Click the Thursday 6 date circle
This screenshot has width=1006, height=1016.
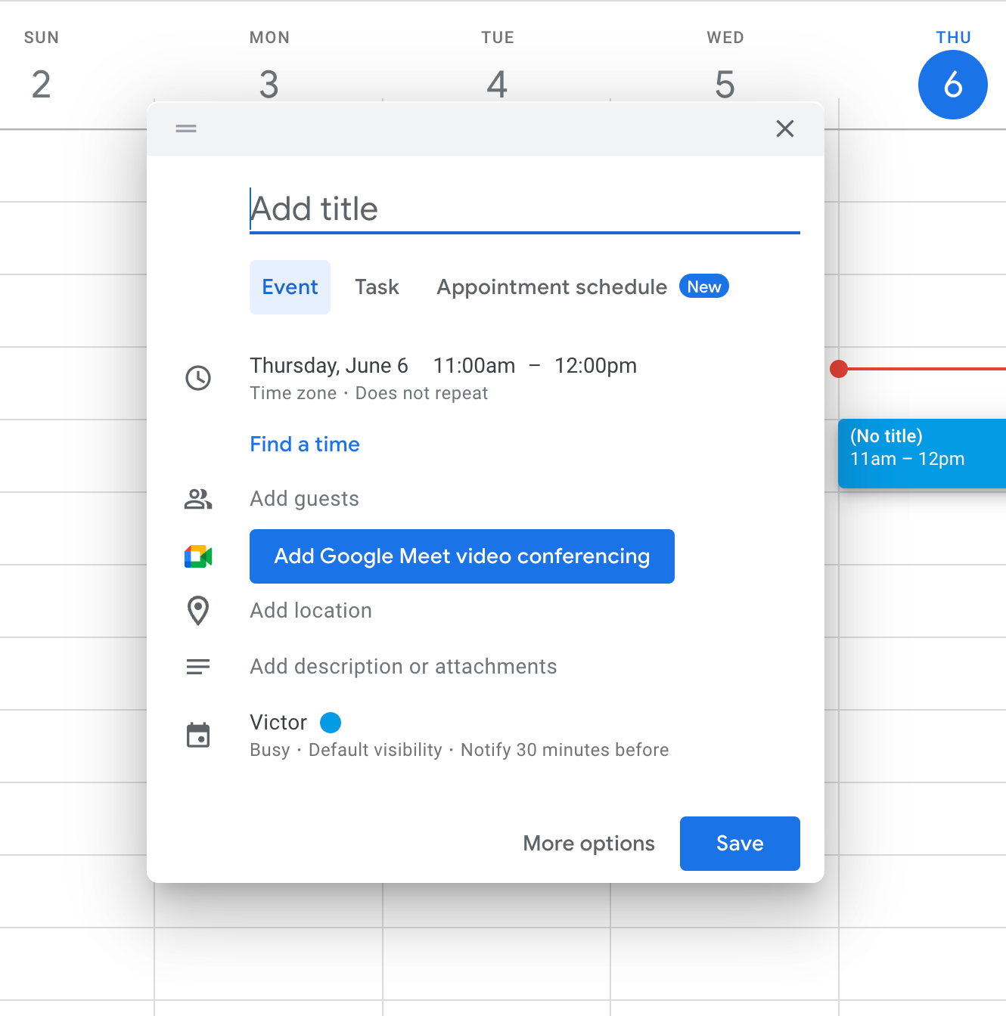[953, 85]
